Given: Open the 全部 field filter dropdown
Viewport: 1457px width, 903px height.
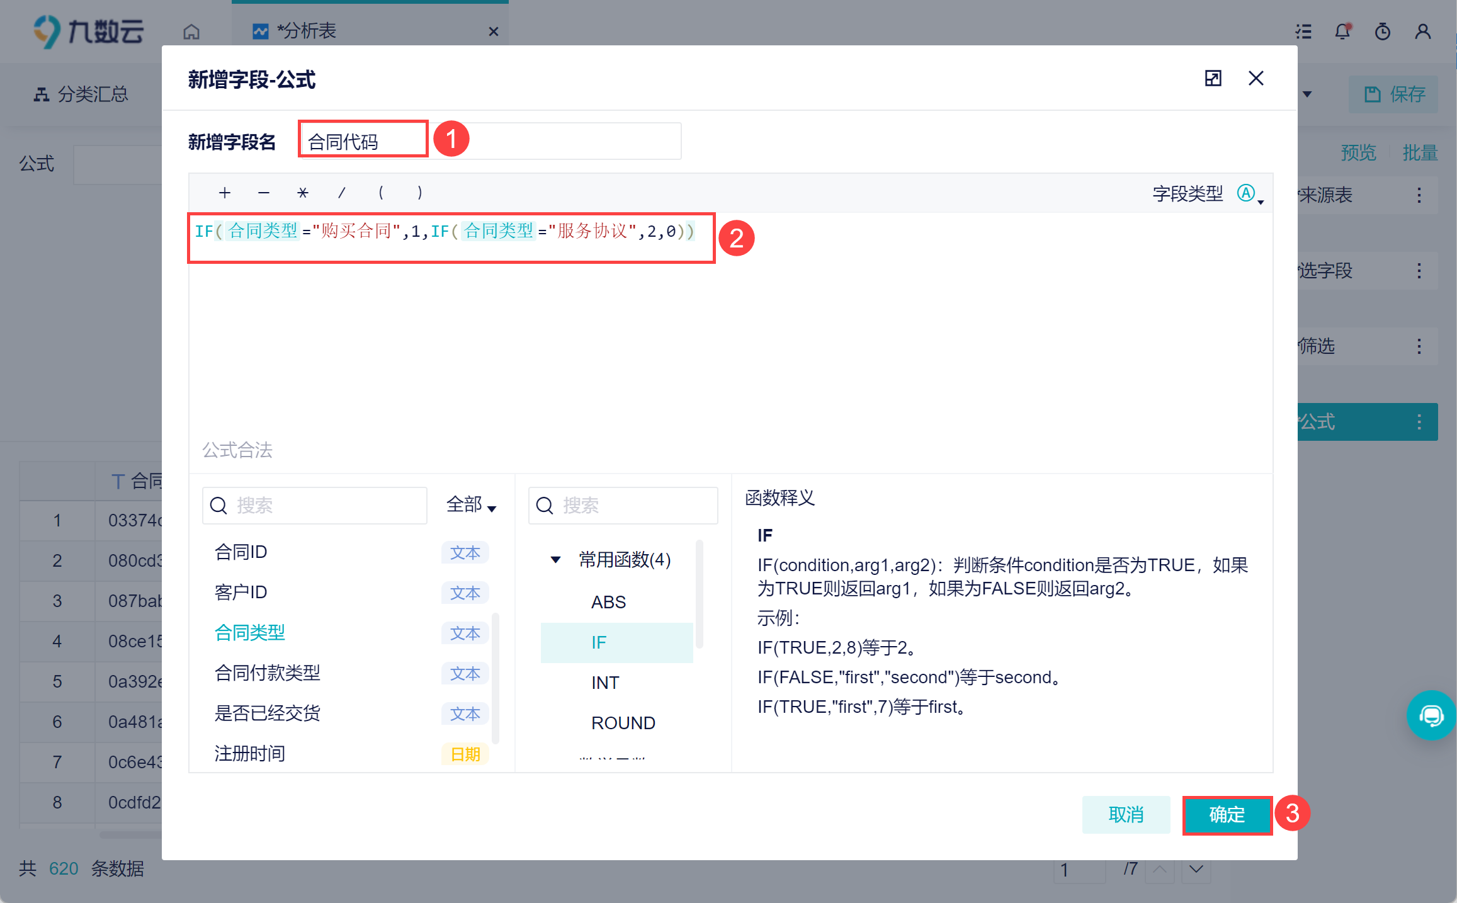Looking at the screenshot, I should (471, 505).
